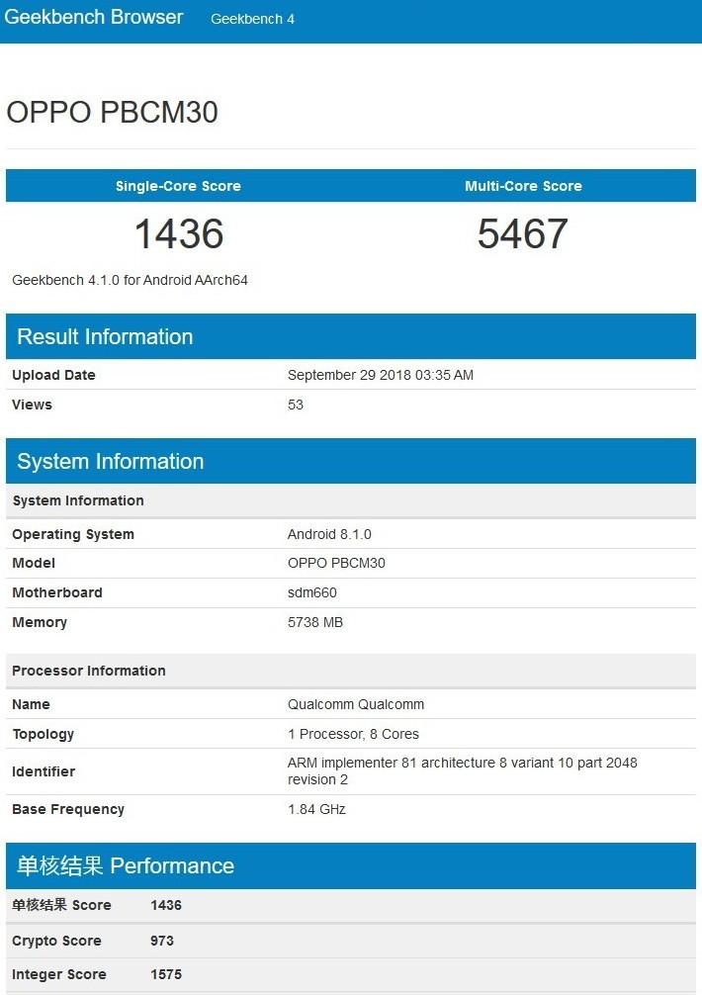
Task: Click the 单核结果 Performance section header
Action: pyautogui.click(x=351, y=865)
